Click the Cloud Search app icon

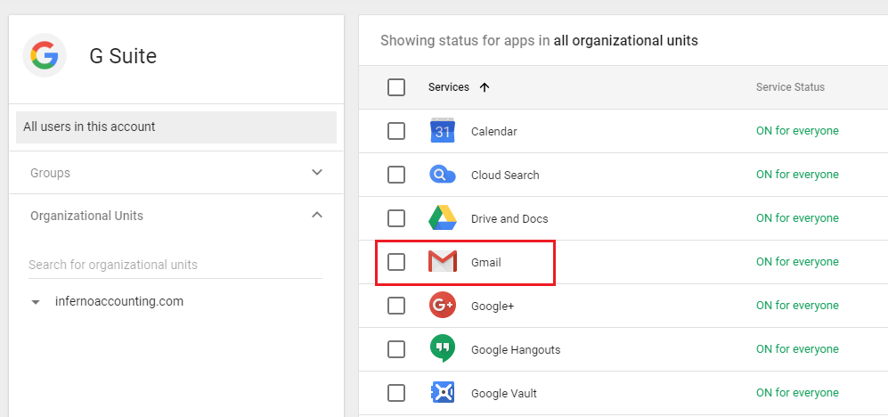pos(443,175)
